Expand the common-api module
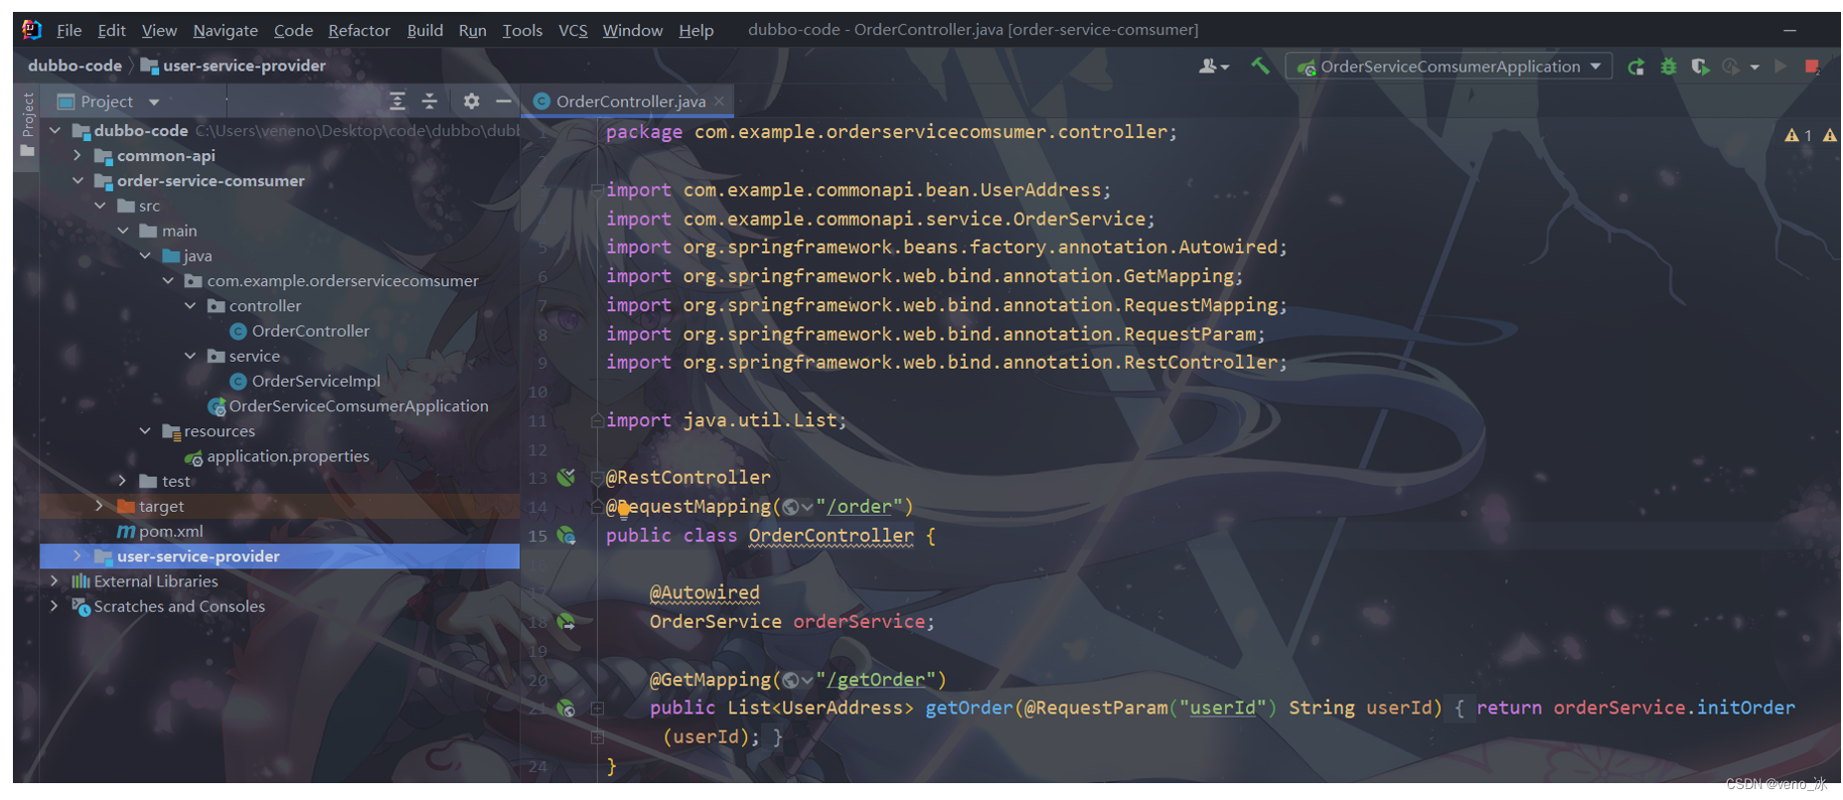The height and width of the screenshot is (800, 1843). [x=77, y=155]
